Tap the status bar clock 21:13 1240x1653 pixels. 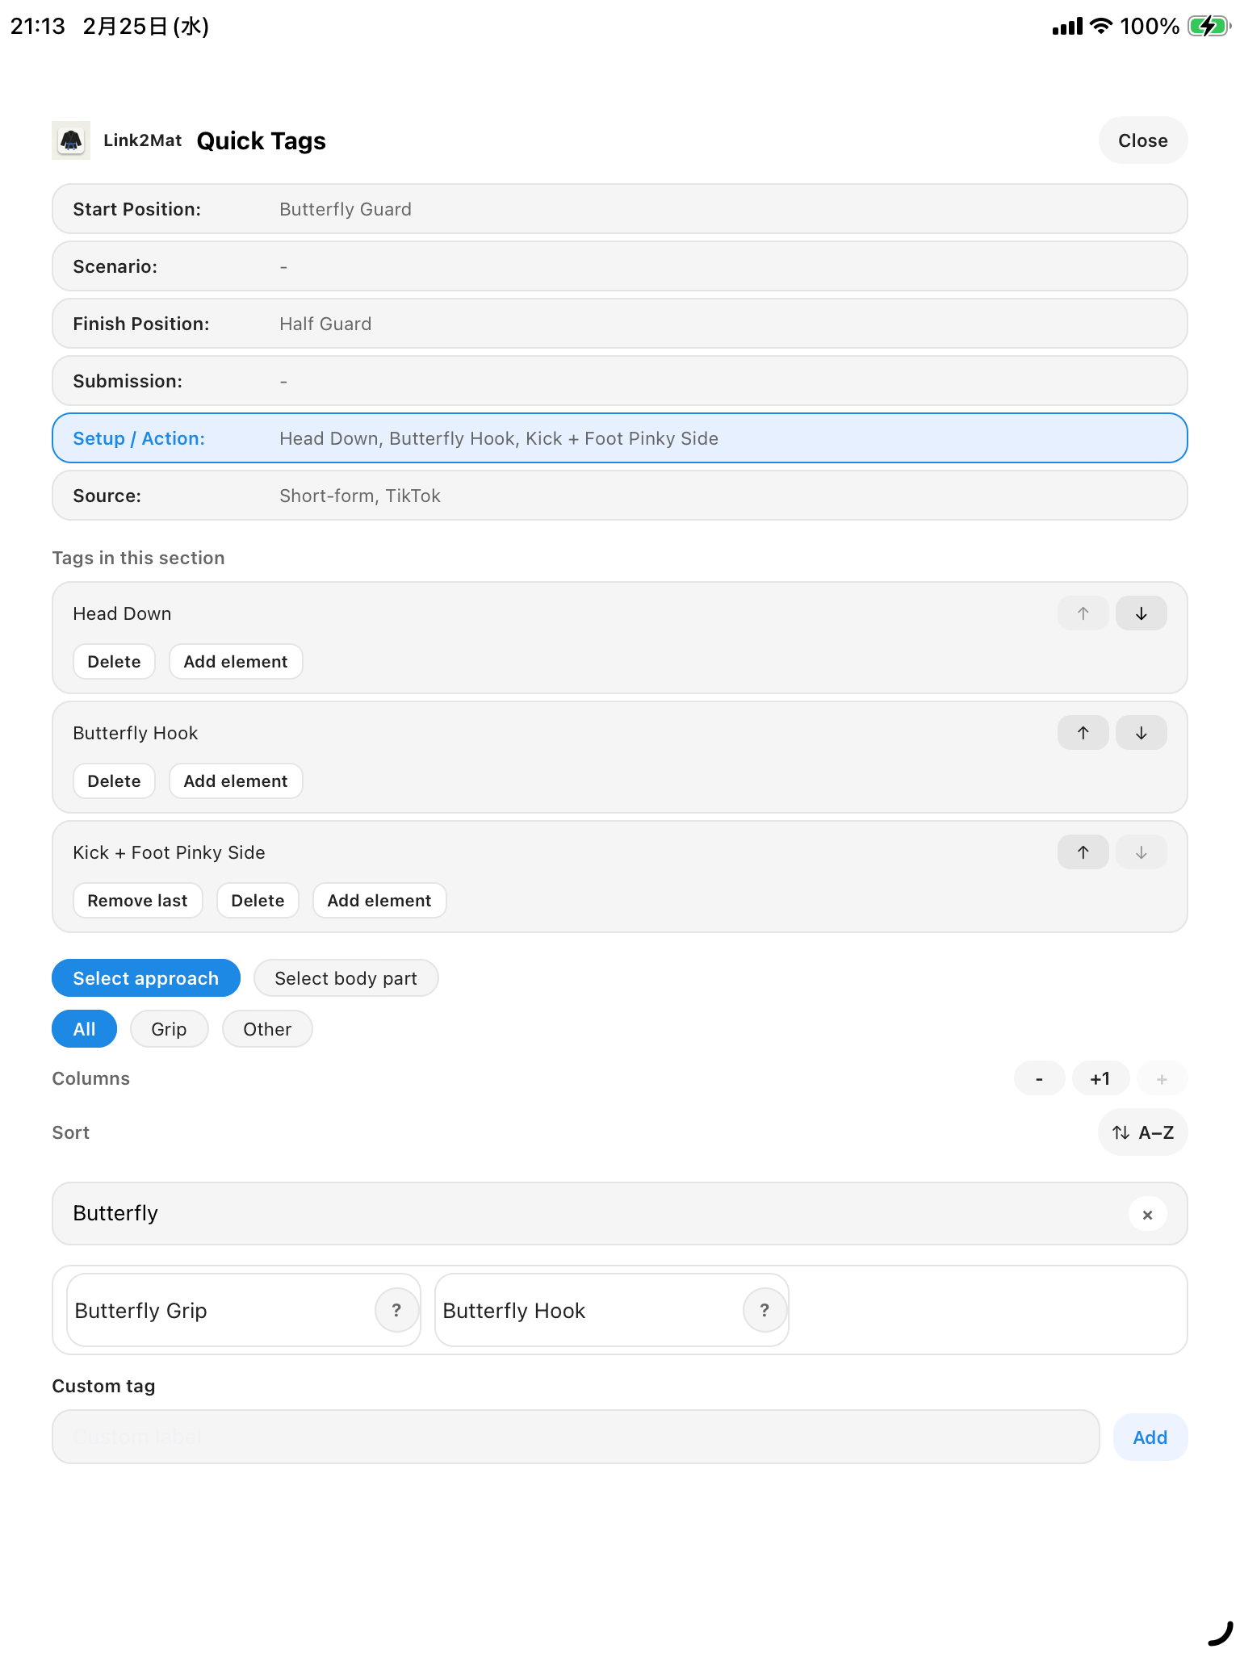pyautogui.click(x=38, y=27)
